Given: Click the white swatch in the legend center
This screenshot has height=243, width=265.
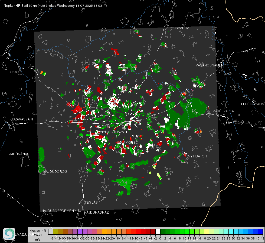Looking at the screenshot, I should 158,232.
